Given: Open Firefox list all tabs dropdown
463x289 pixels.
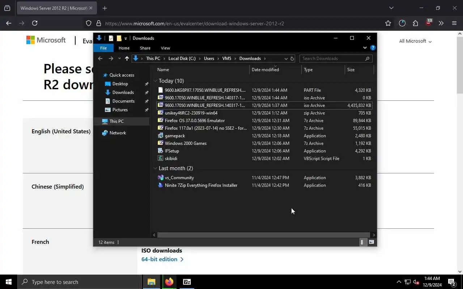Looking at the screenshot, I should point(391,8).
